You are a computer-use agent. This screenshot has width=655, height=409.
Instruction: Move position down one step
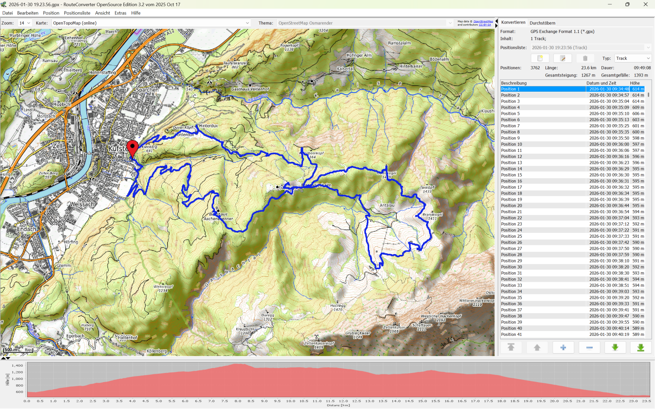[x=615, y=347]
